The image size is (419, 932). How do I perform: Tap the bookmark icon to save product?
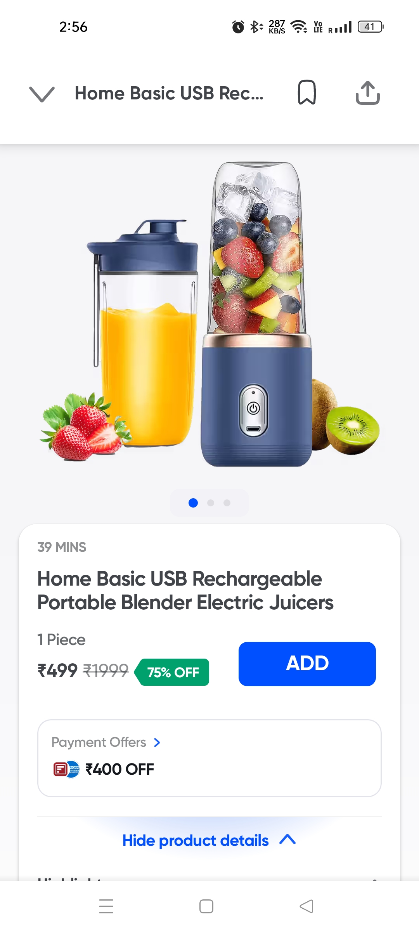306,92
